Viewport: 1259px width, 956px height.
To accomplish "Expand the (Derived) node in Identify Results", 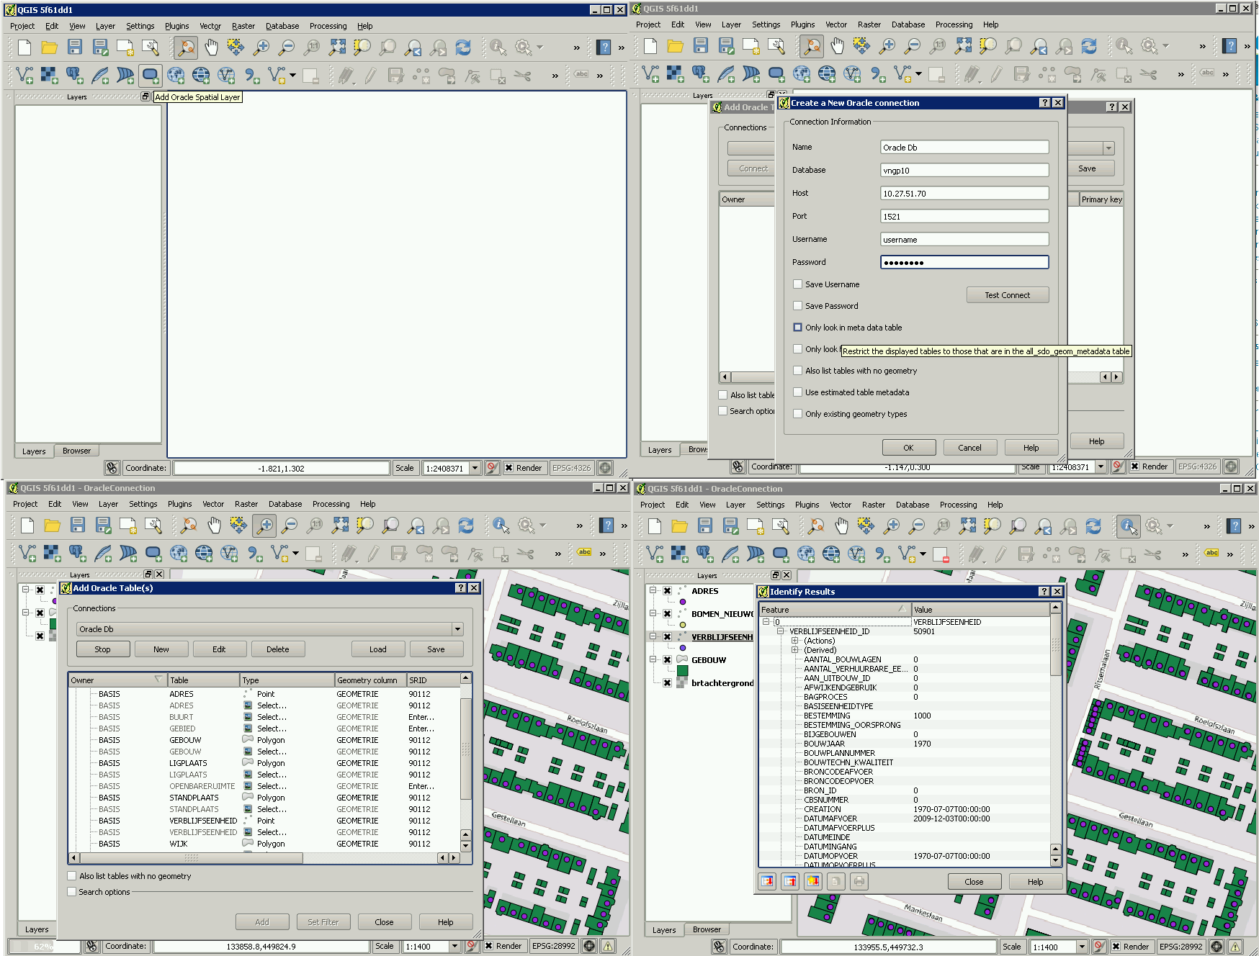I will coord(795,650).
